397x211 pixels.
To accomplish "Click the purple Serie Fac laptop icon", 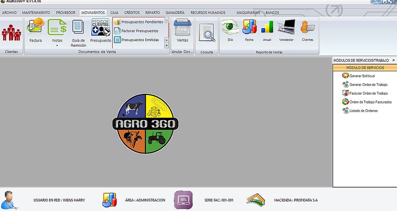I will click(183, 200).
